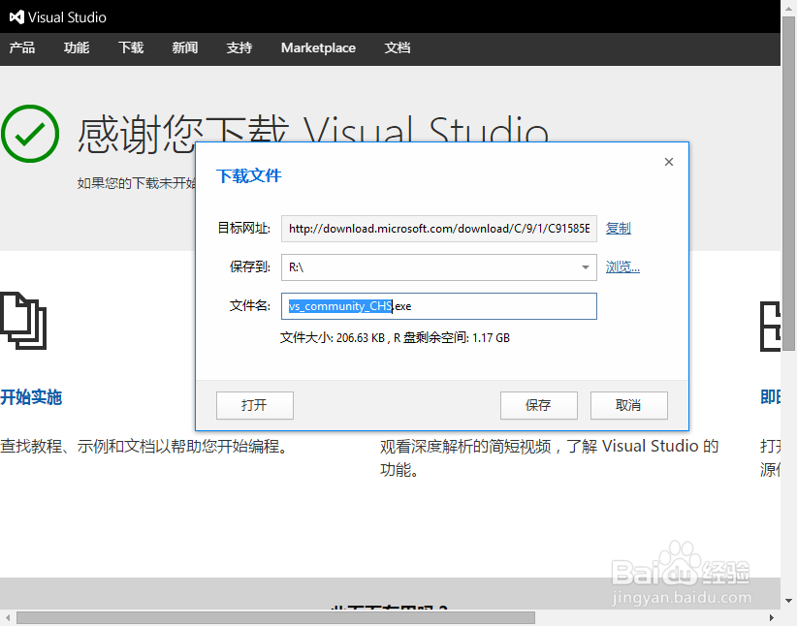Close the 下载文件 dialog
This screenshot has width=797, height=626.
click(x=668, y=162)
